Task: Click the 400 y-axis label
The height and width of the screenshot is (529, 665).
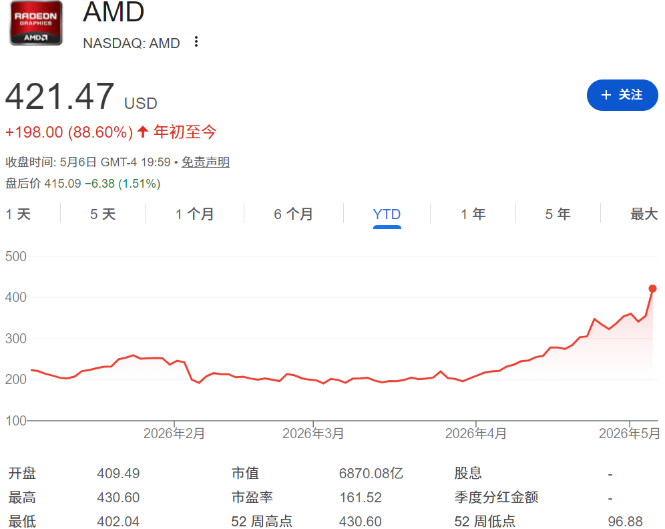Action: point(16,297)
